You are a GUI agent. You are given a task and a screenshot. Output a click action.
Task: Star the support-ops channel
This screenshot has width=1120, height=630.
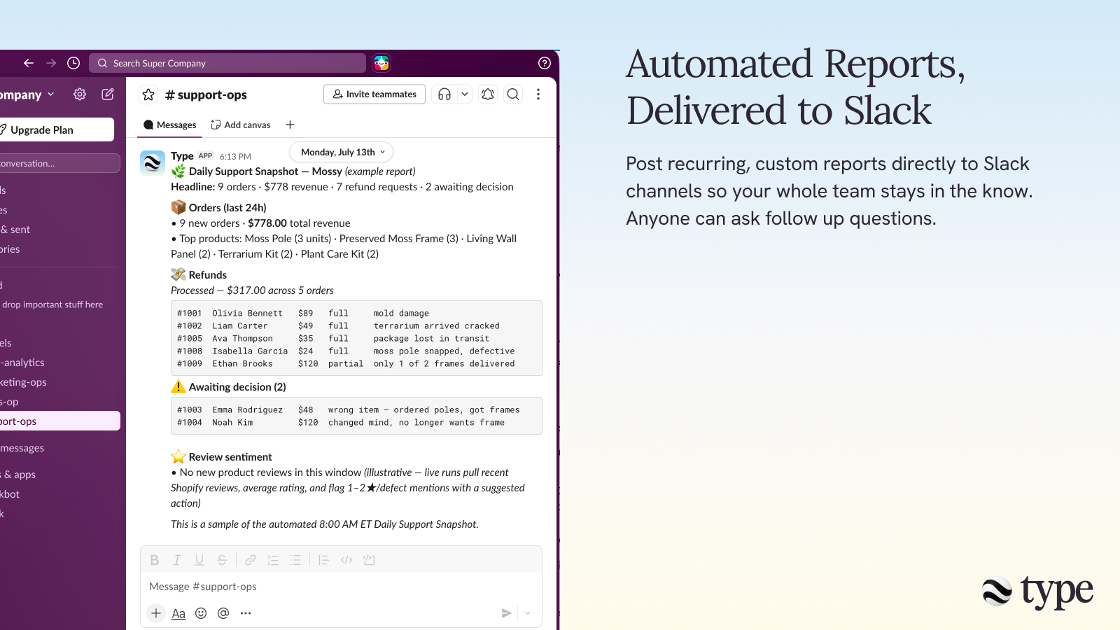tap(148, 94)
